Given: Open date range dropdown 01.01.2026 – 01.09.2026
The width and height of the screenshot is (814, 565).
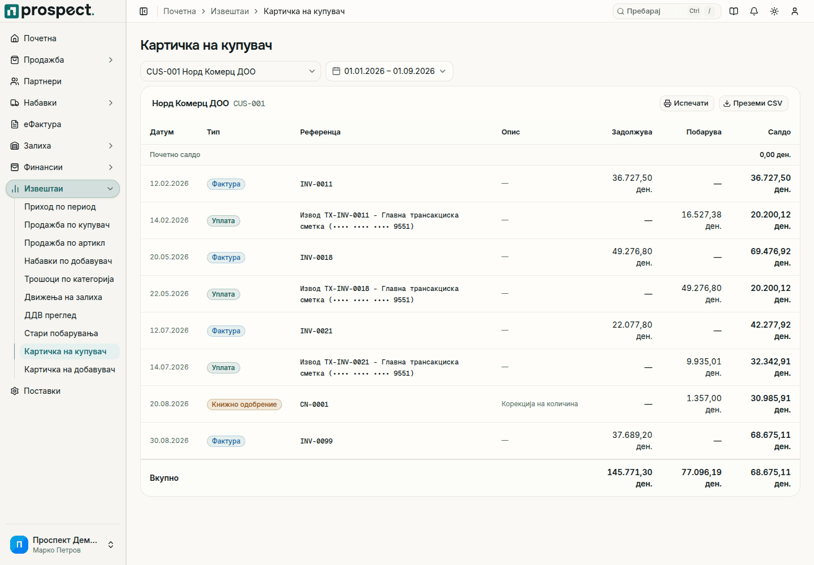Looking at the screenshot, I should 389,71.
